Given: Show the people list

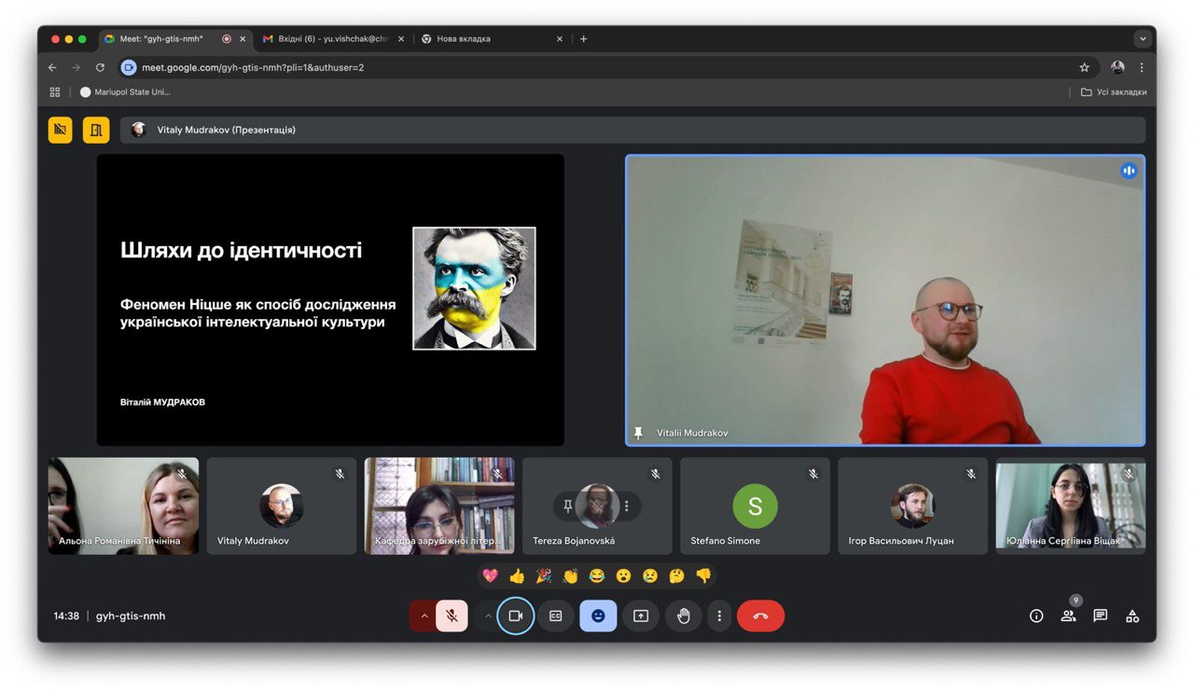Looking at the screenshot, I should (x=1068, y=616).
